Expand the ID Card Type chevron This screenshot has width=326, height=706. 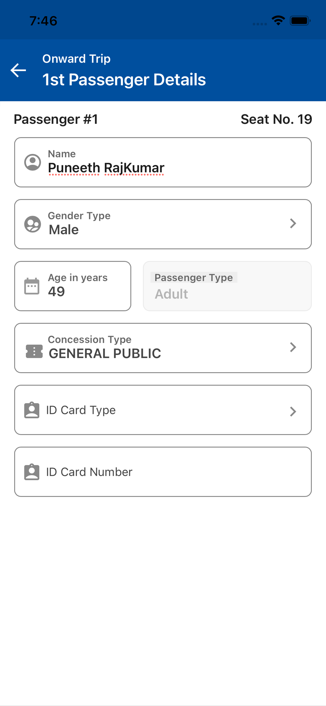[x=293, y=411]
